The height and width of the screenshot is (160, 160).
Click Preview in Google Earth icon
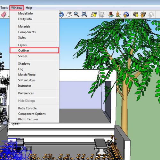pos(126,14)
